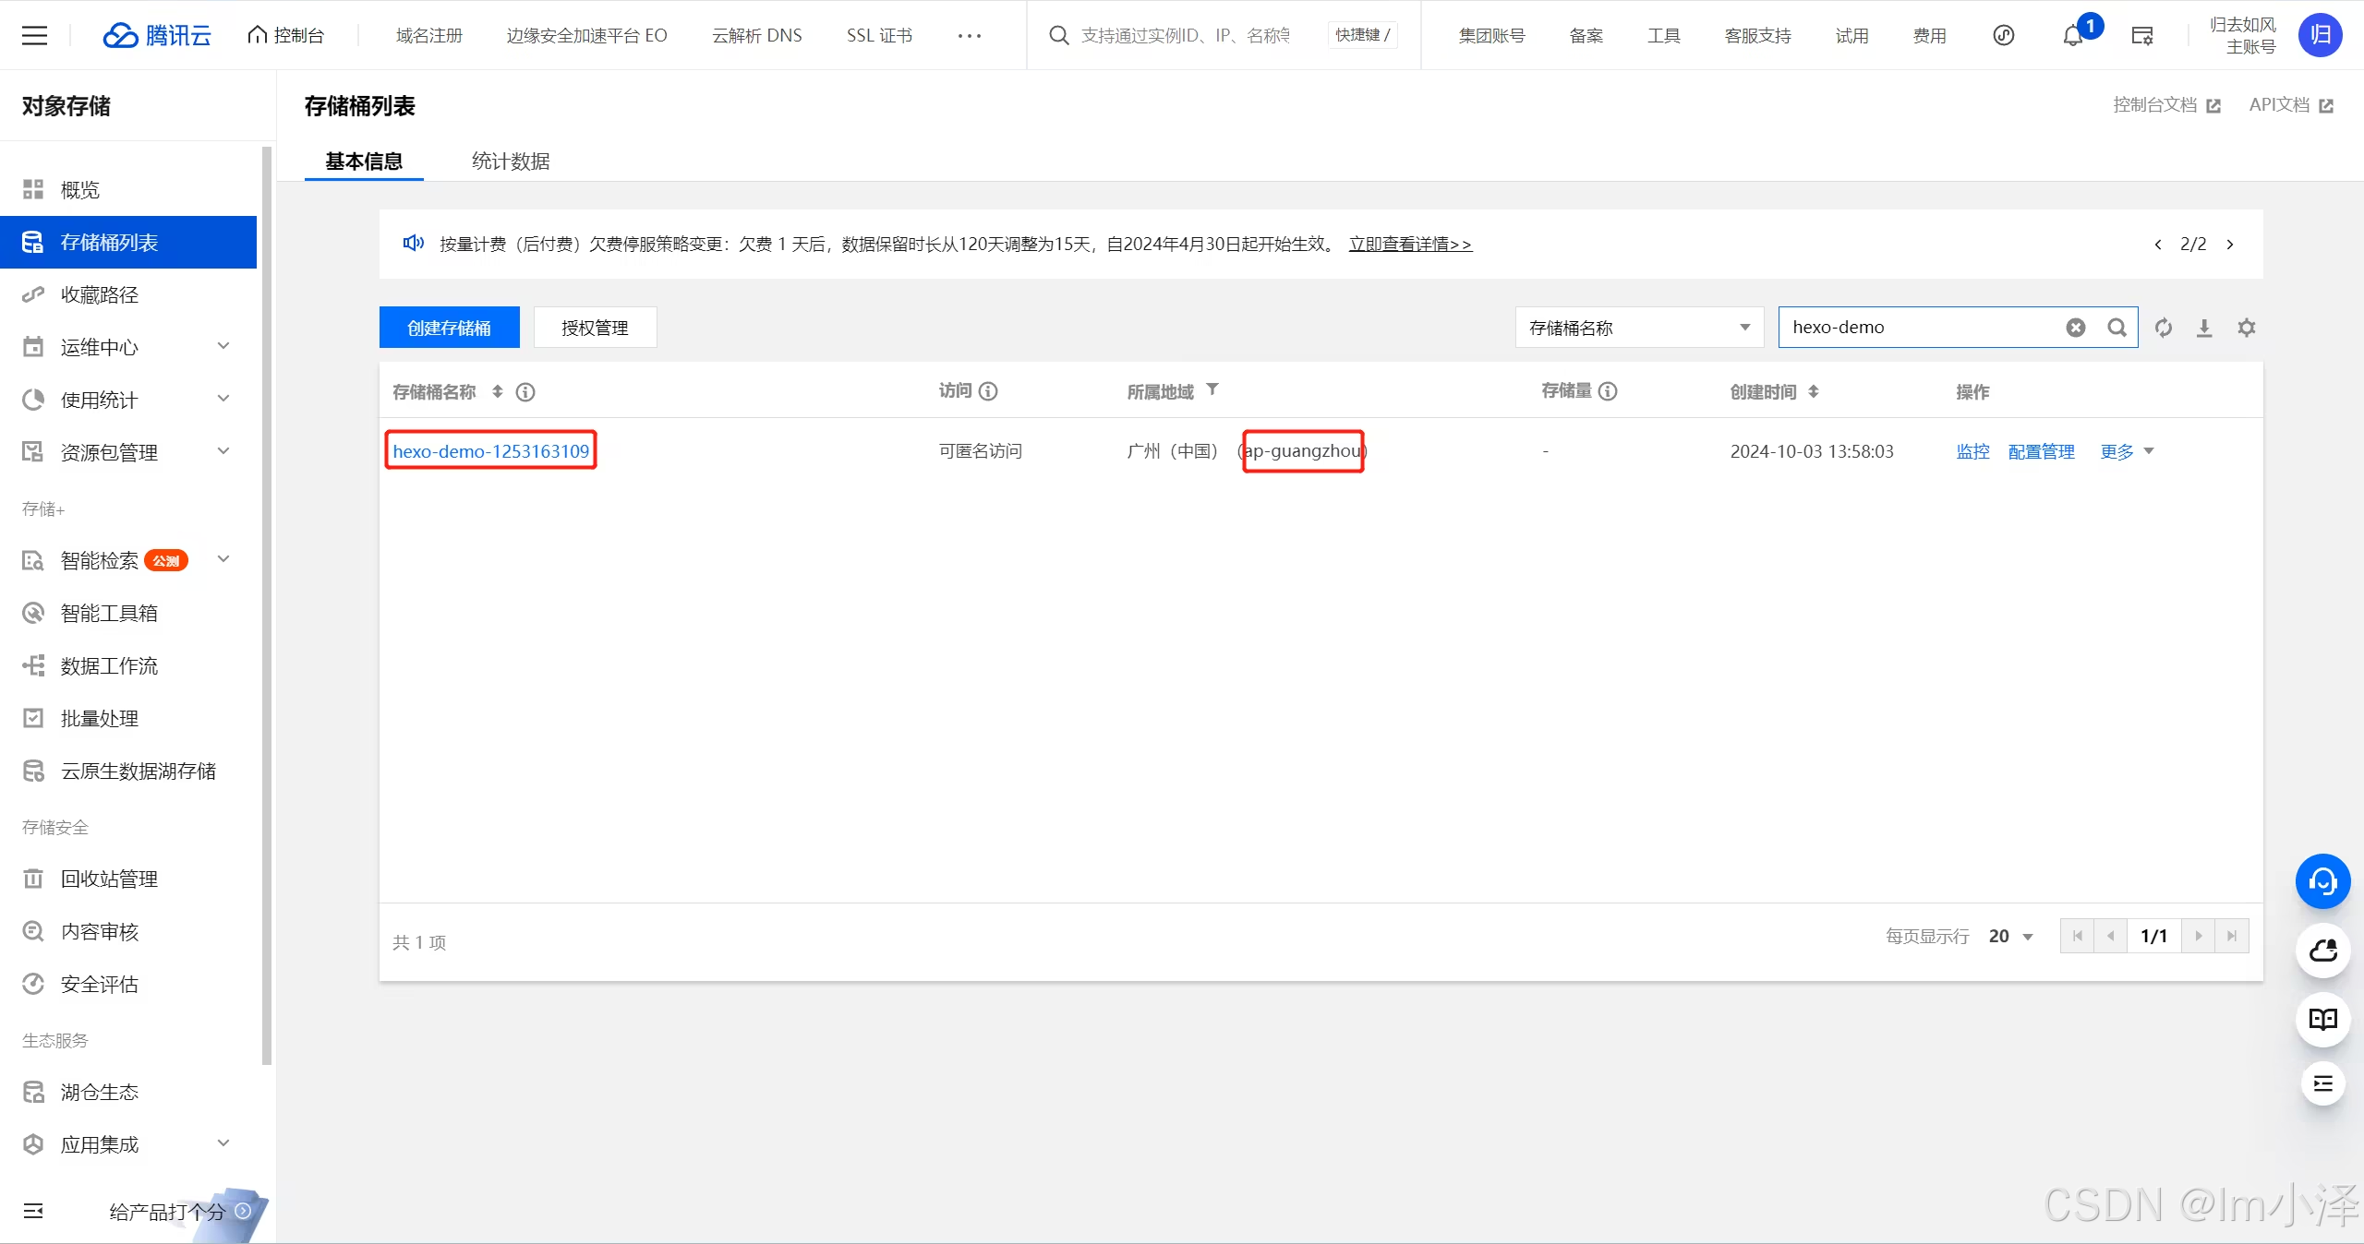Go to previous announcement
This screenshot has height=1244, width=2364.
tap(2158, 245)
